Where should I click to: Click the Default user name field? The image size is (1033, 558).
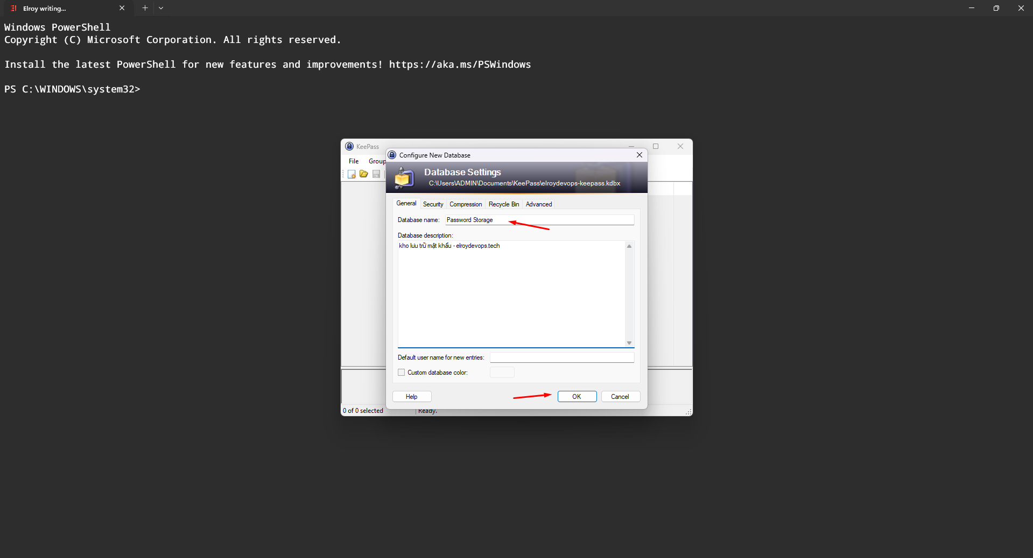[x=562, y=357]
